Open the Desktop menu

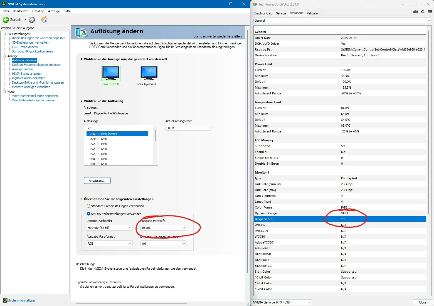tap(38, 11)
